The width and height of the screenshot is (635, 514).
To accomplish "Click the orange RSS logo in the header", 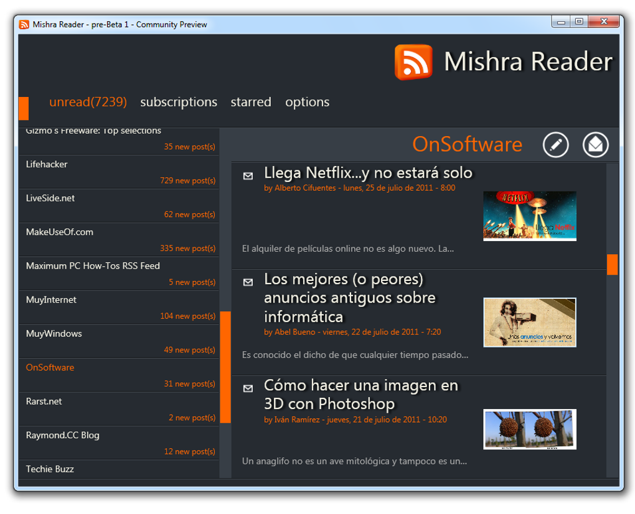I will (x=413, y=62).
